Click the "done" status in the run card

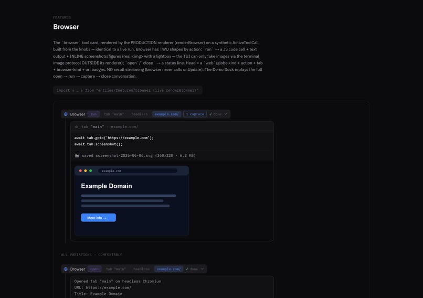point(215,114)
